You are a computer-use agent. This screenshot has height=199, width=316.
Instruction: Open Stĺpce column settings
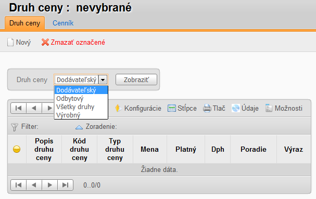coord(187,108)
